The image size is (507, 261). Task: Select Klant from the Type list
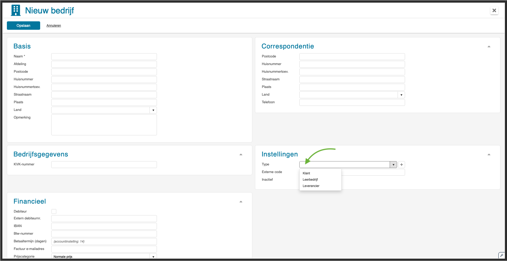click(306, 173)
